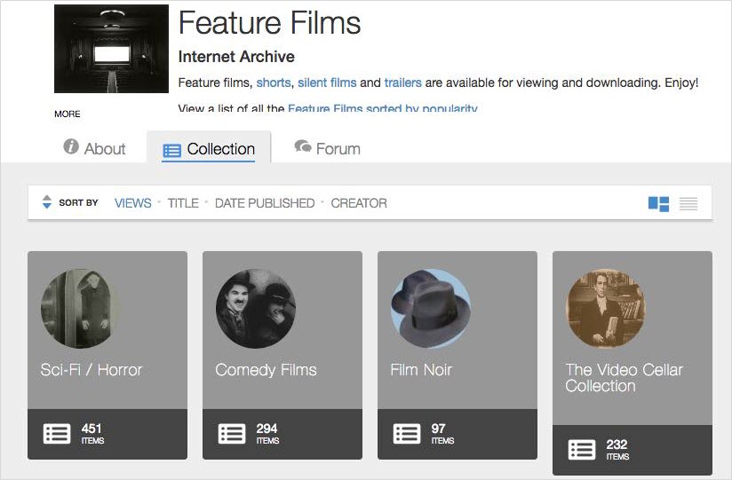
Task: Click items list icon on Video Cellar card
Action: click(x=582, y=450)
